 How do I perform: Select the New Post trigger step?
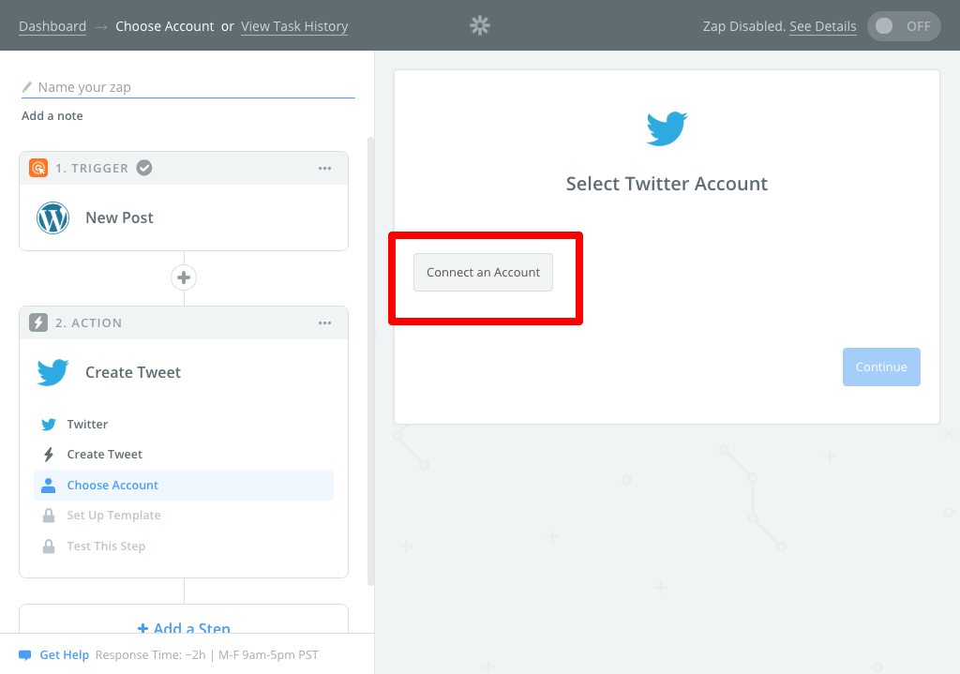pos(184,217)
